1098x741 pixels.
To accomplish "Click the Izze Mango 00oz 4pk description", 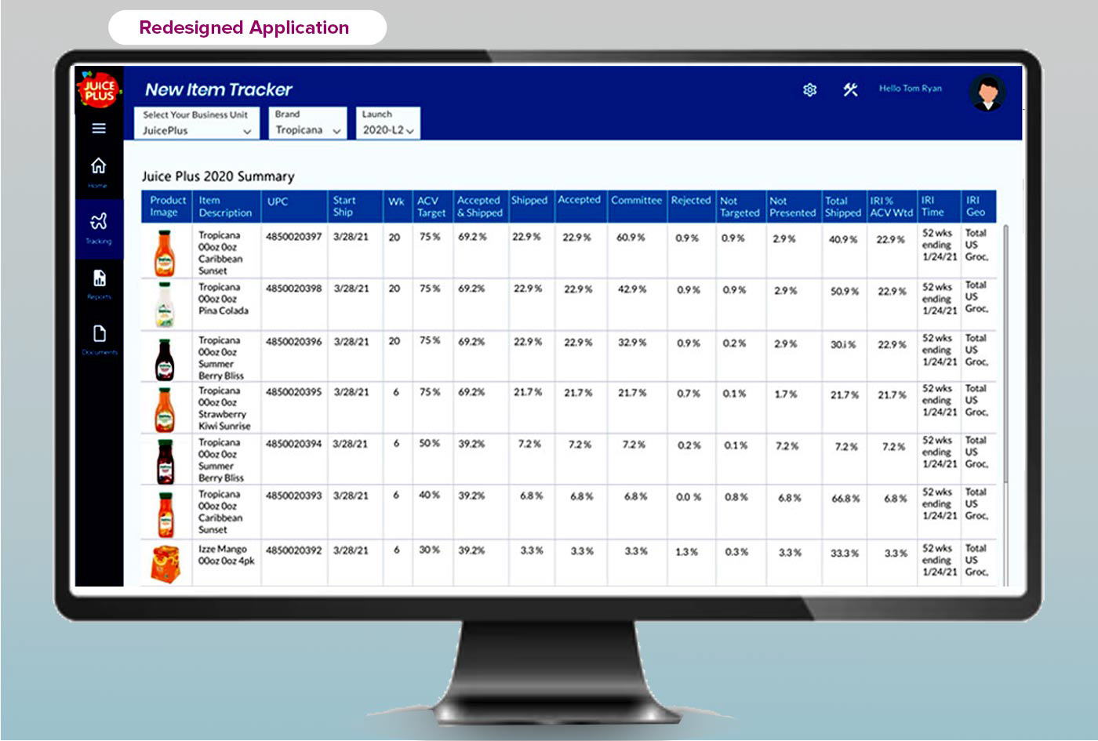I will [x=226, y=555].
